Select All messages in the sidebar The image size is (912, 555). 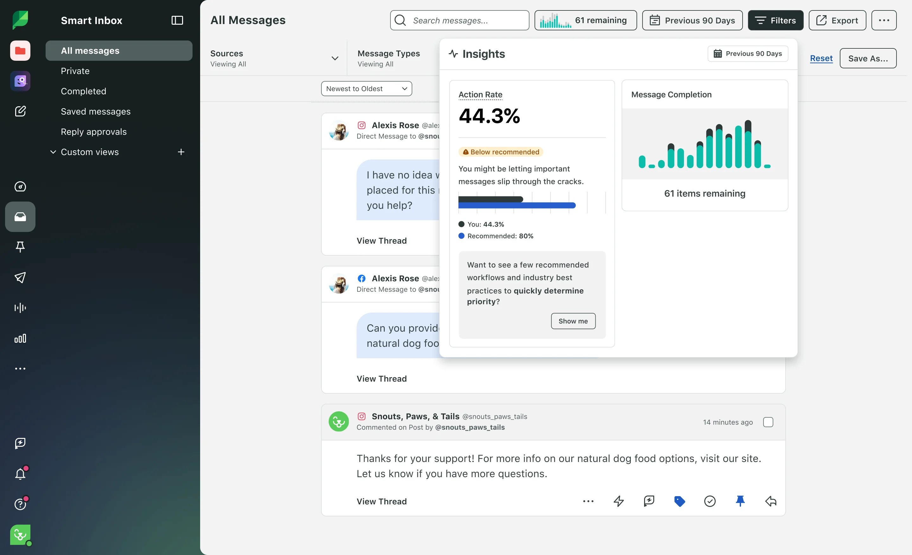click(x=119, y=51)
